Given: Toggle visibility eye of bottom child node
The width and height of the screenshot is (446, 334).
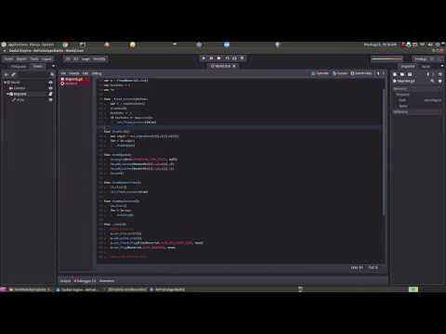Looking at the screenshot, I should coord(50,100).
